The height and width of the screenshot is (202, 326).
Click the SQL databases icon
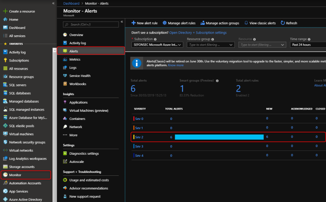point(5,93)
